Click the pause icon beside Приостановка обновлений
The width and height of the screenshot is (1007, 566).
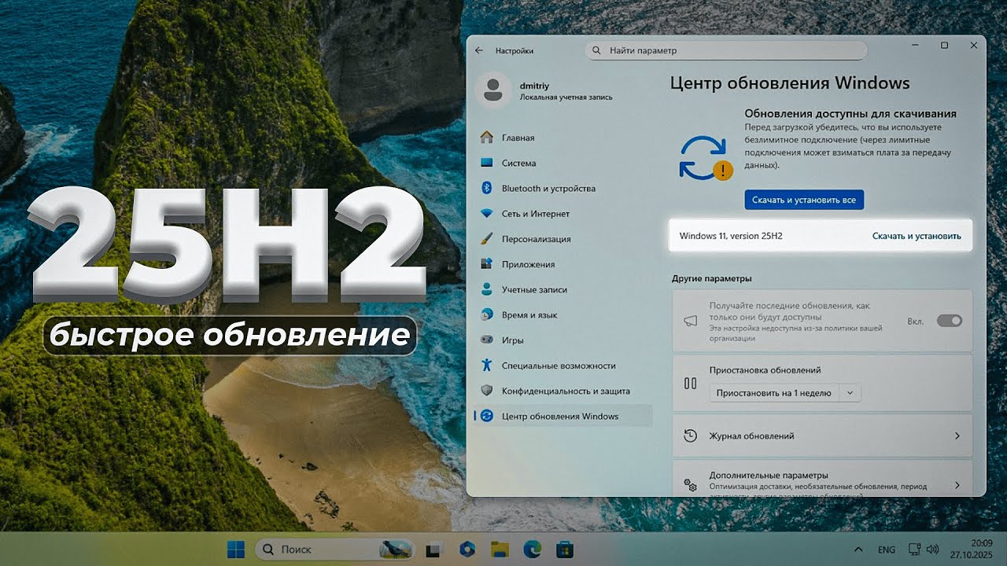tap(691, 384)
